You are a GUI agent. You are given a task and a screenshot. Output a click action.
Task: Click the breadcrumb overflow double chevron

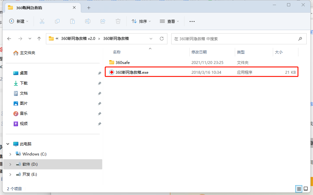point(57,39)
